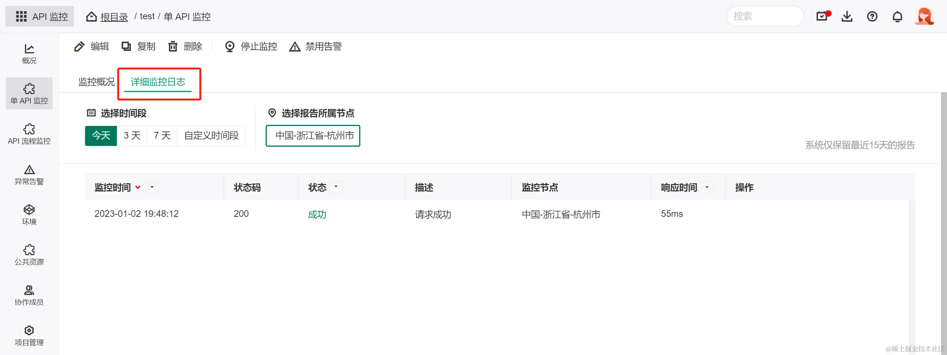The image size is (947, 355).
Task: Click the 停止监控 button
Action: point(251,47)
